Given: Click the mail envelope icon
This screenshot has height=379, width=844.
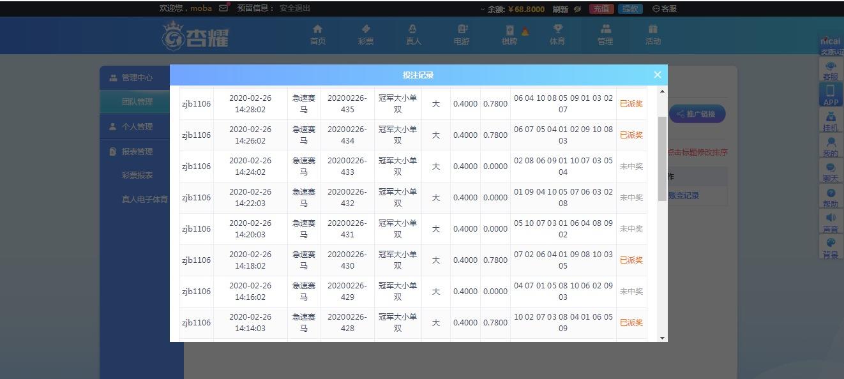Looking at the screenshot, I should [223, 8].
